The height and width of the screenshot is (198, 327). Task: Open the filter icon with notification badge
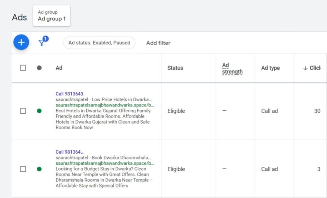click(x=42, y=42)
